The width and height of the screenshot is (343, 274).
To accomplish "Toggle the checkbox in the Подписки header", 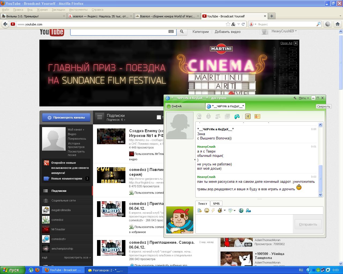I will coord(159,117).
